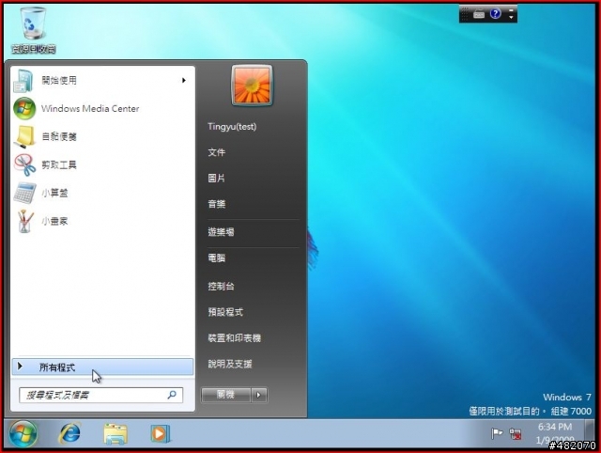Click the network status tray icon
The image size is (601, 453).
point(516,434)
